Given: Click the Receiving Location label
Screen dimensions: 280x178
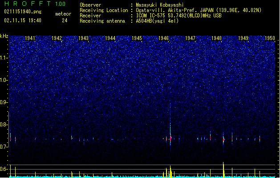Looking at the screenshot, I should [104, 10].
